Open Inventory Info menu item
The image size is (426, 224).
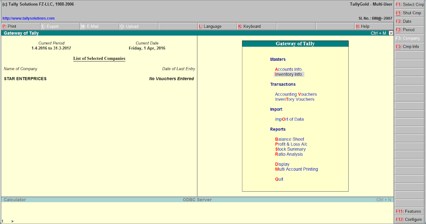click(x=289, y=74)
